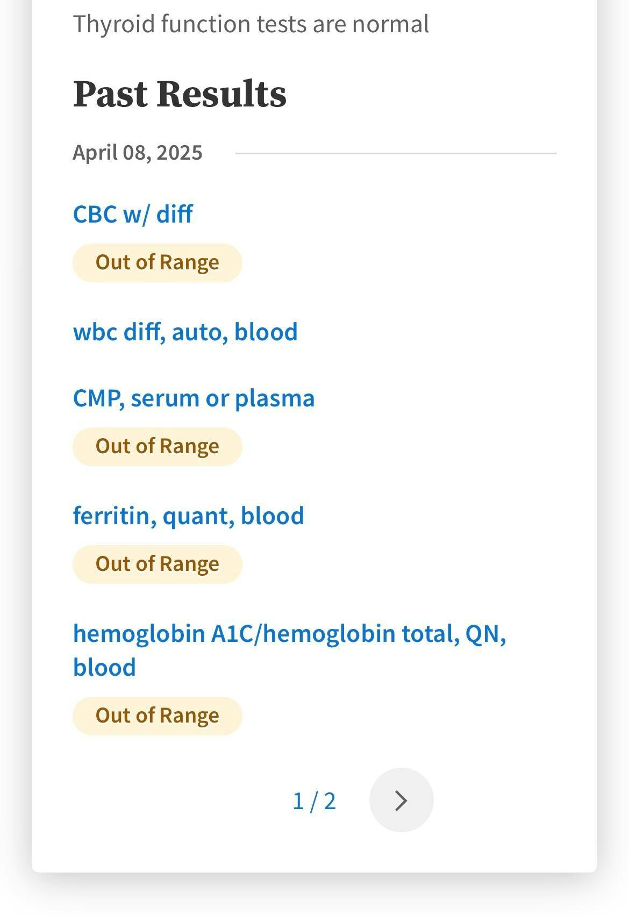Open wbc diff, auto, blood result
The width and height of the screenshot is (629, 915).
pyautogui.click(x=185, y=332)
